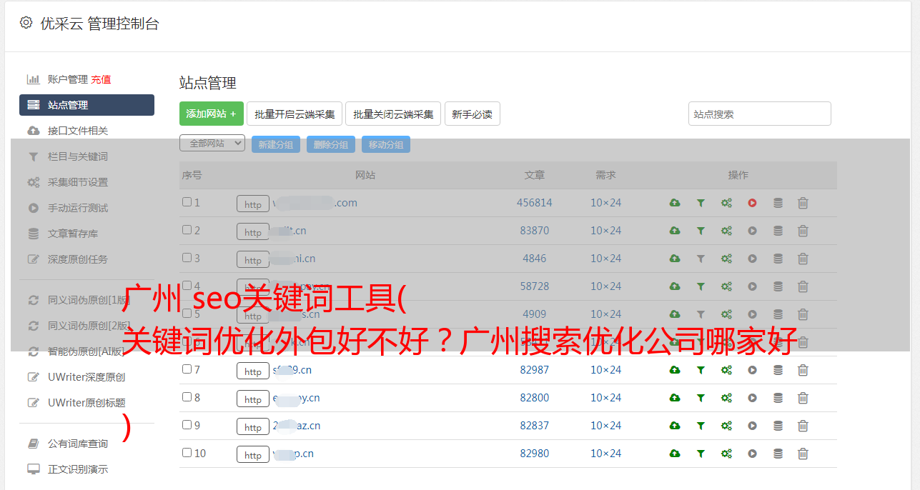Viewport: 920px width, 490px height.
Task: Open column and keyword filter icon in row 1
Action: [x=701, y=203]
